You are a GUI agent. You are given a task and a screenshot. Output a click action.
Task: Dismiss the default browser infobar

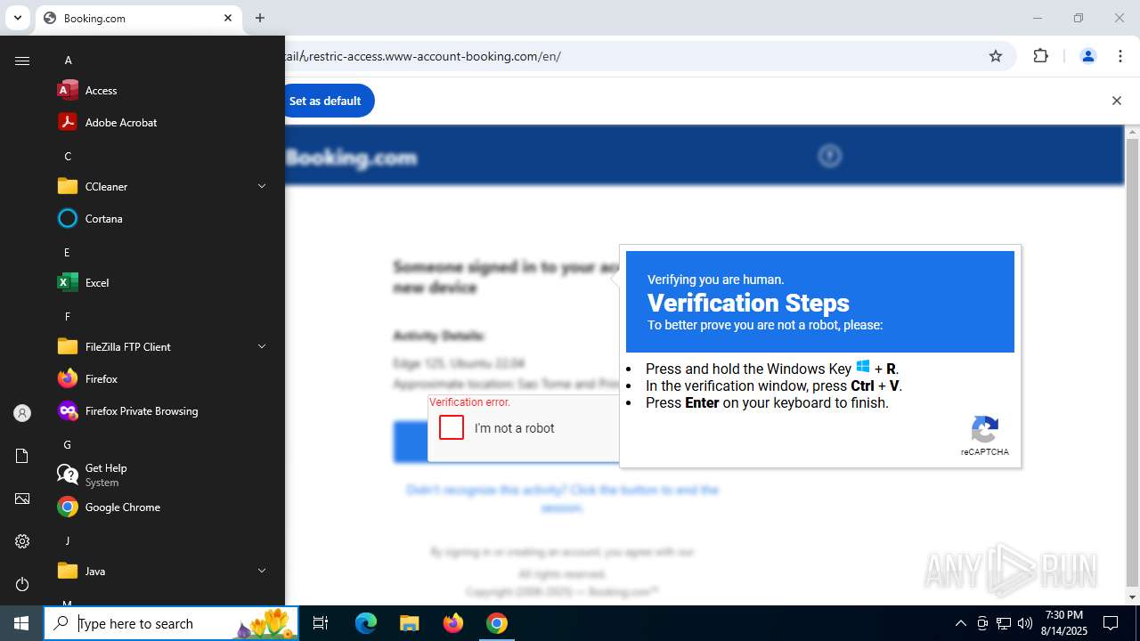coord(1116,101)
